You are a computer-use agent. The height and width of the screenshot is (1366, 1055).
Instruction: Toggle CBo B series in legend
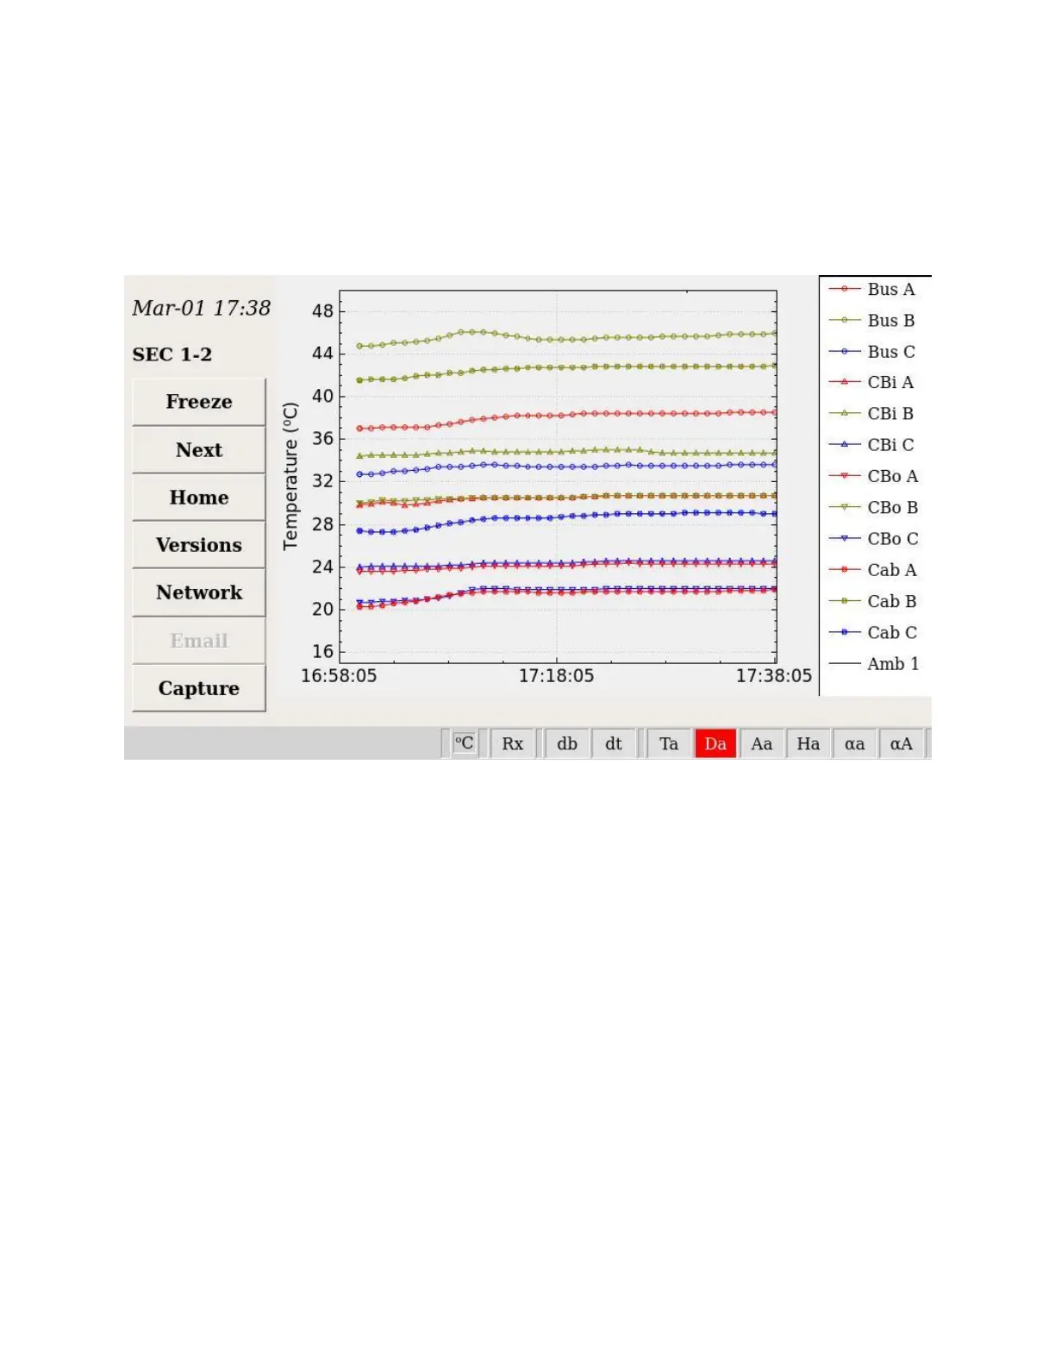873,507
